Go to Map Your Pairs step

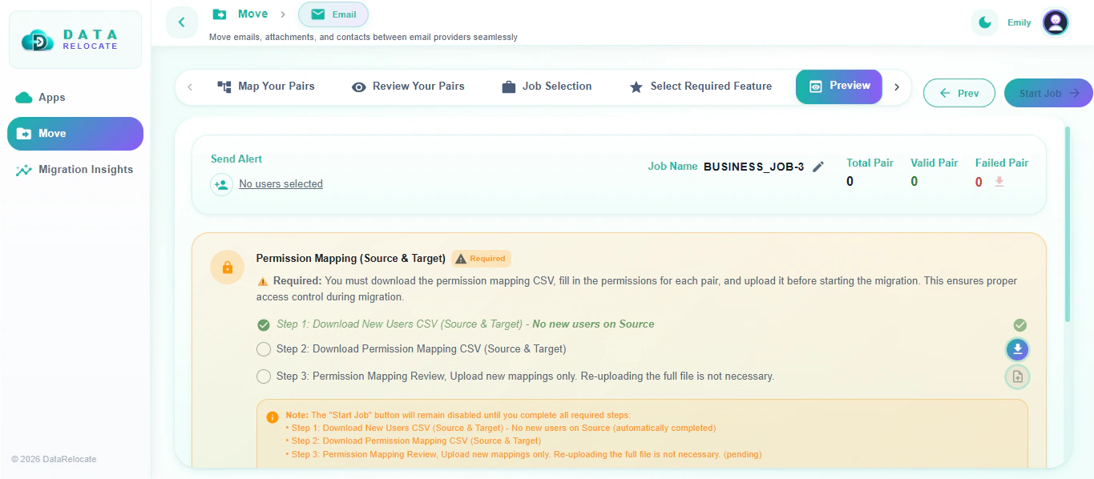coord(266,87)
